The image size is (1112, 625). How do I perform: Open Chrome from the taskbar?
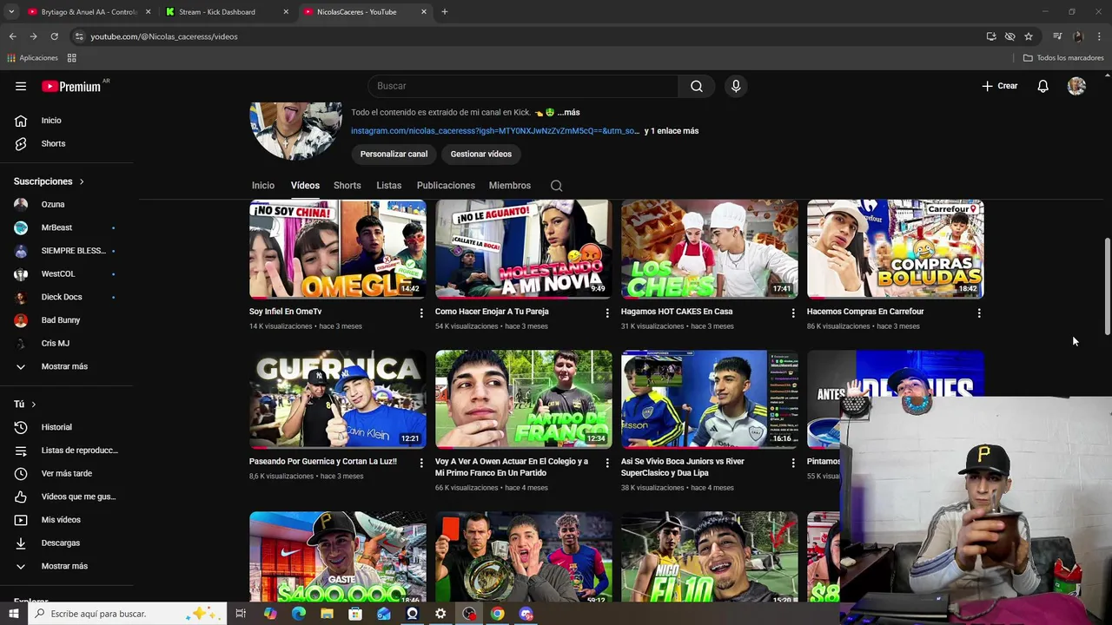pos(497,614)
